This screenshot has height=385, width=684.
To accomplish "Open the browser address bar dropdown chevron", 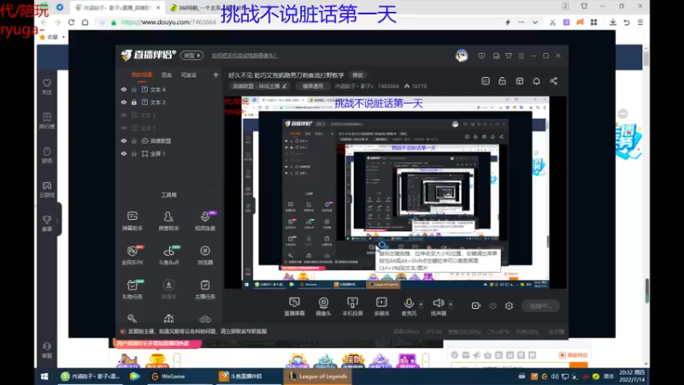I will click(x=535, y=22).
